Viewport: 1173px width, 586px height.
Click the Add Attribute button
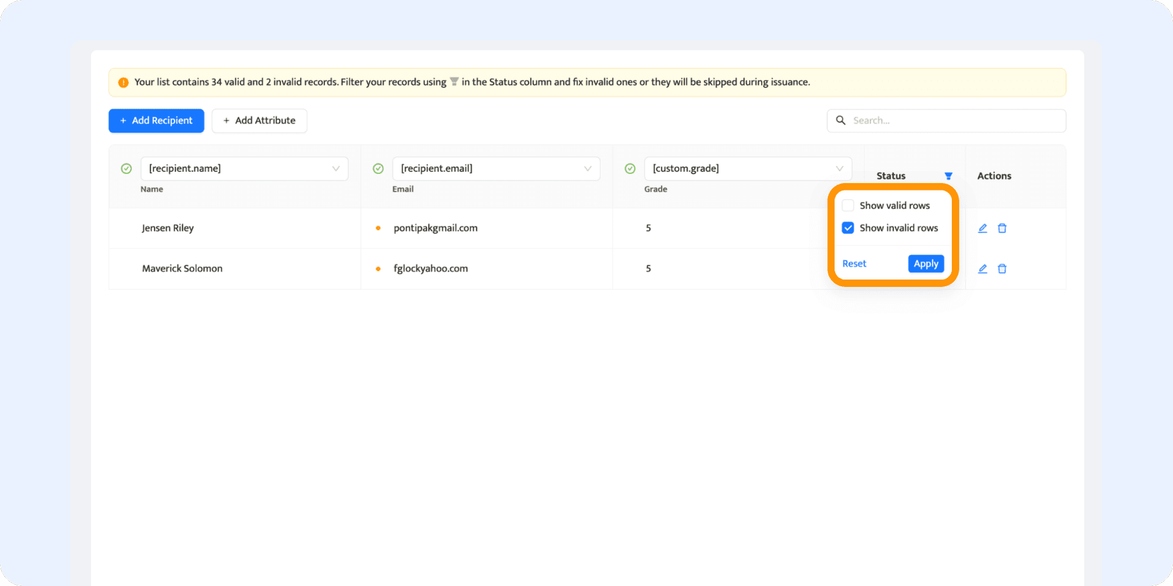(259, 121)
